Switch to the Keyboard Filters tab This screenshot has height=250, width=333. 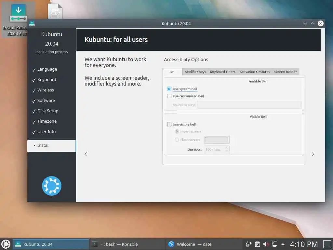click(x=223, y=72)
